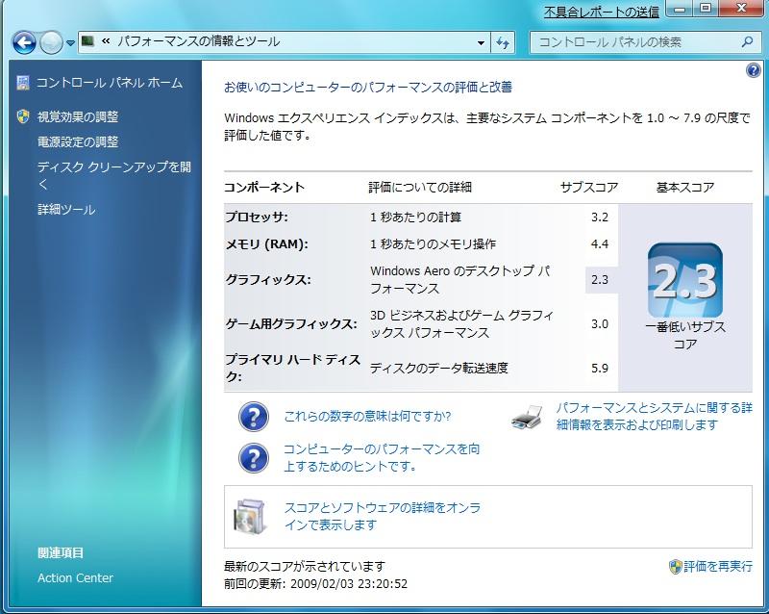Image resolution: width=769 pixels, height=614 pixels.
Task: Click the Forward navigation arrow button
Action: pyautogui.click(x=51, y=42)
